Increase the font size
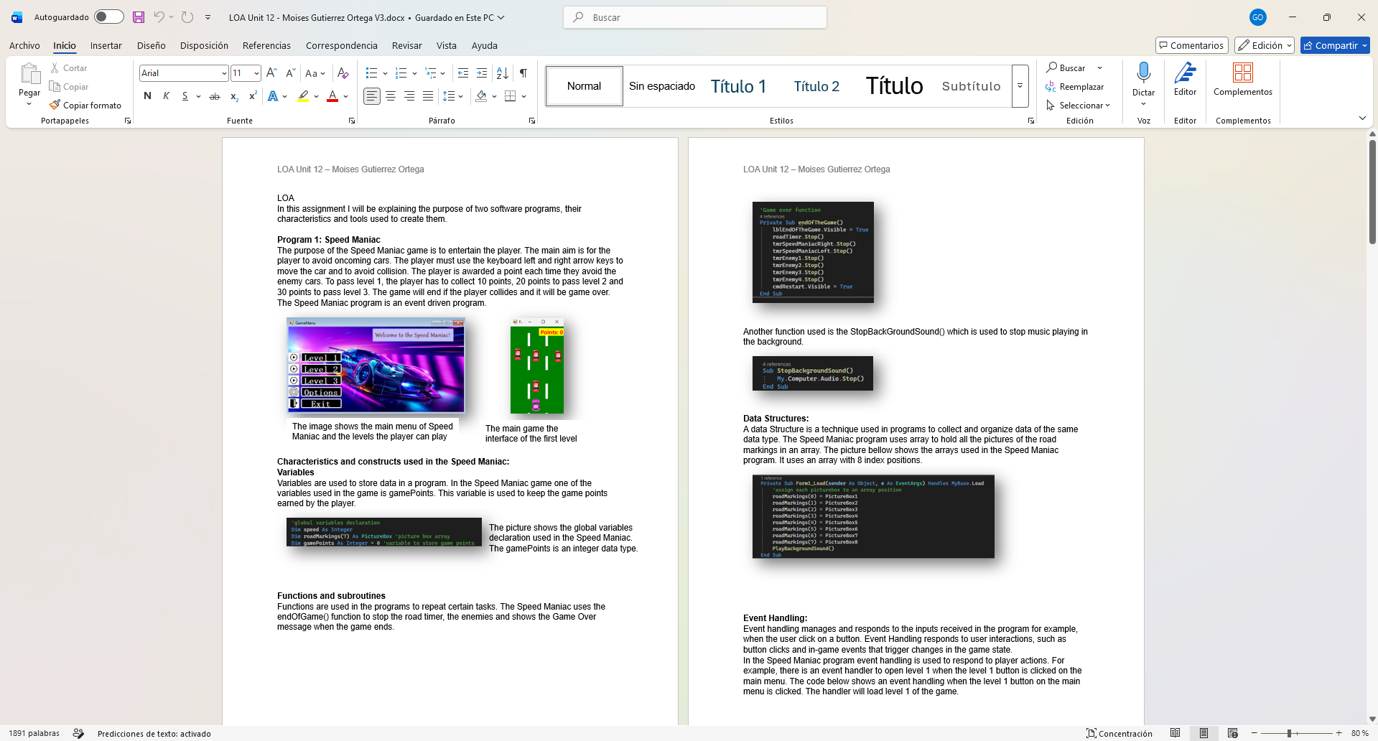Viewport: 1378px width, 741px height. click(271, 73)
